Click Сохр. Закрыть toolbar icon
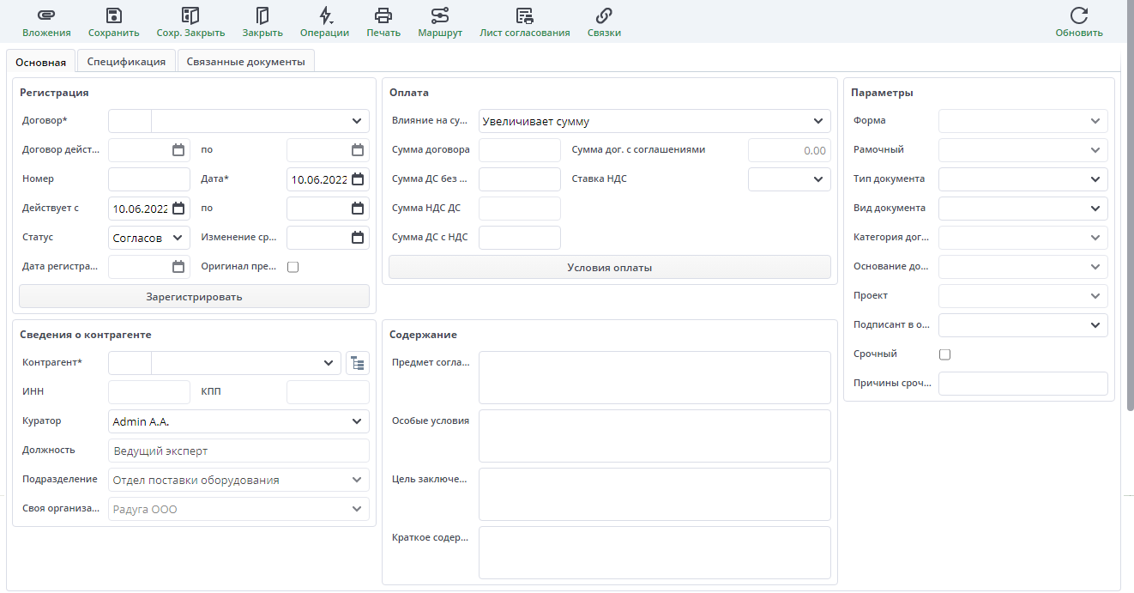1134x593 pixels. click(x=190, y=15)
